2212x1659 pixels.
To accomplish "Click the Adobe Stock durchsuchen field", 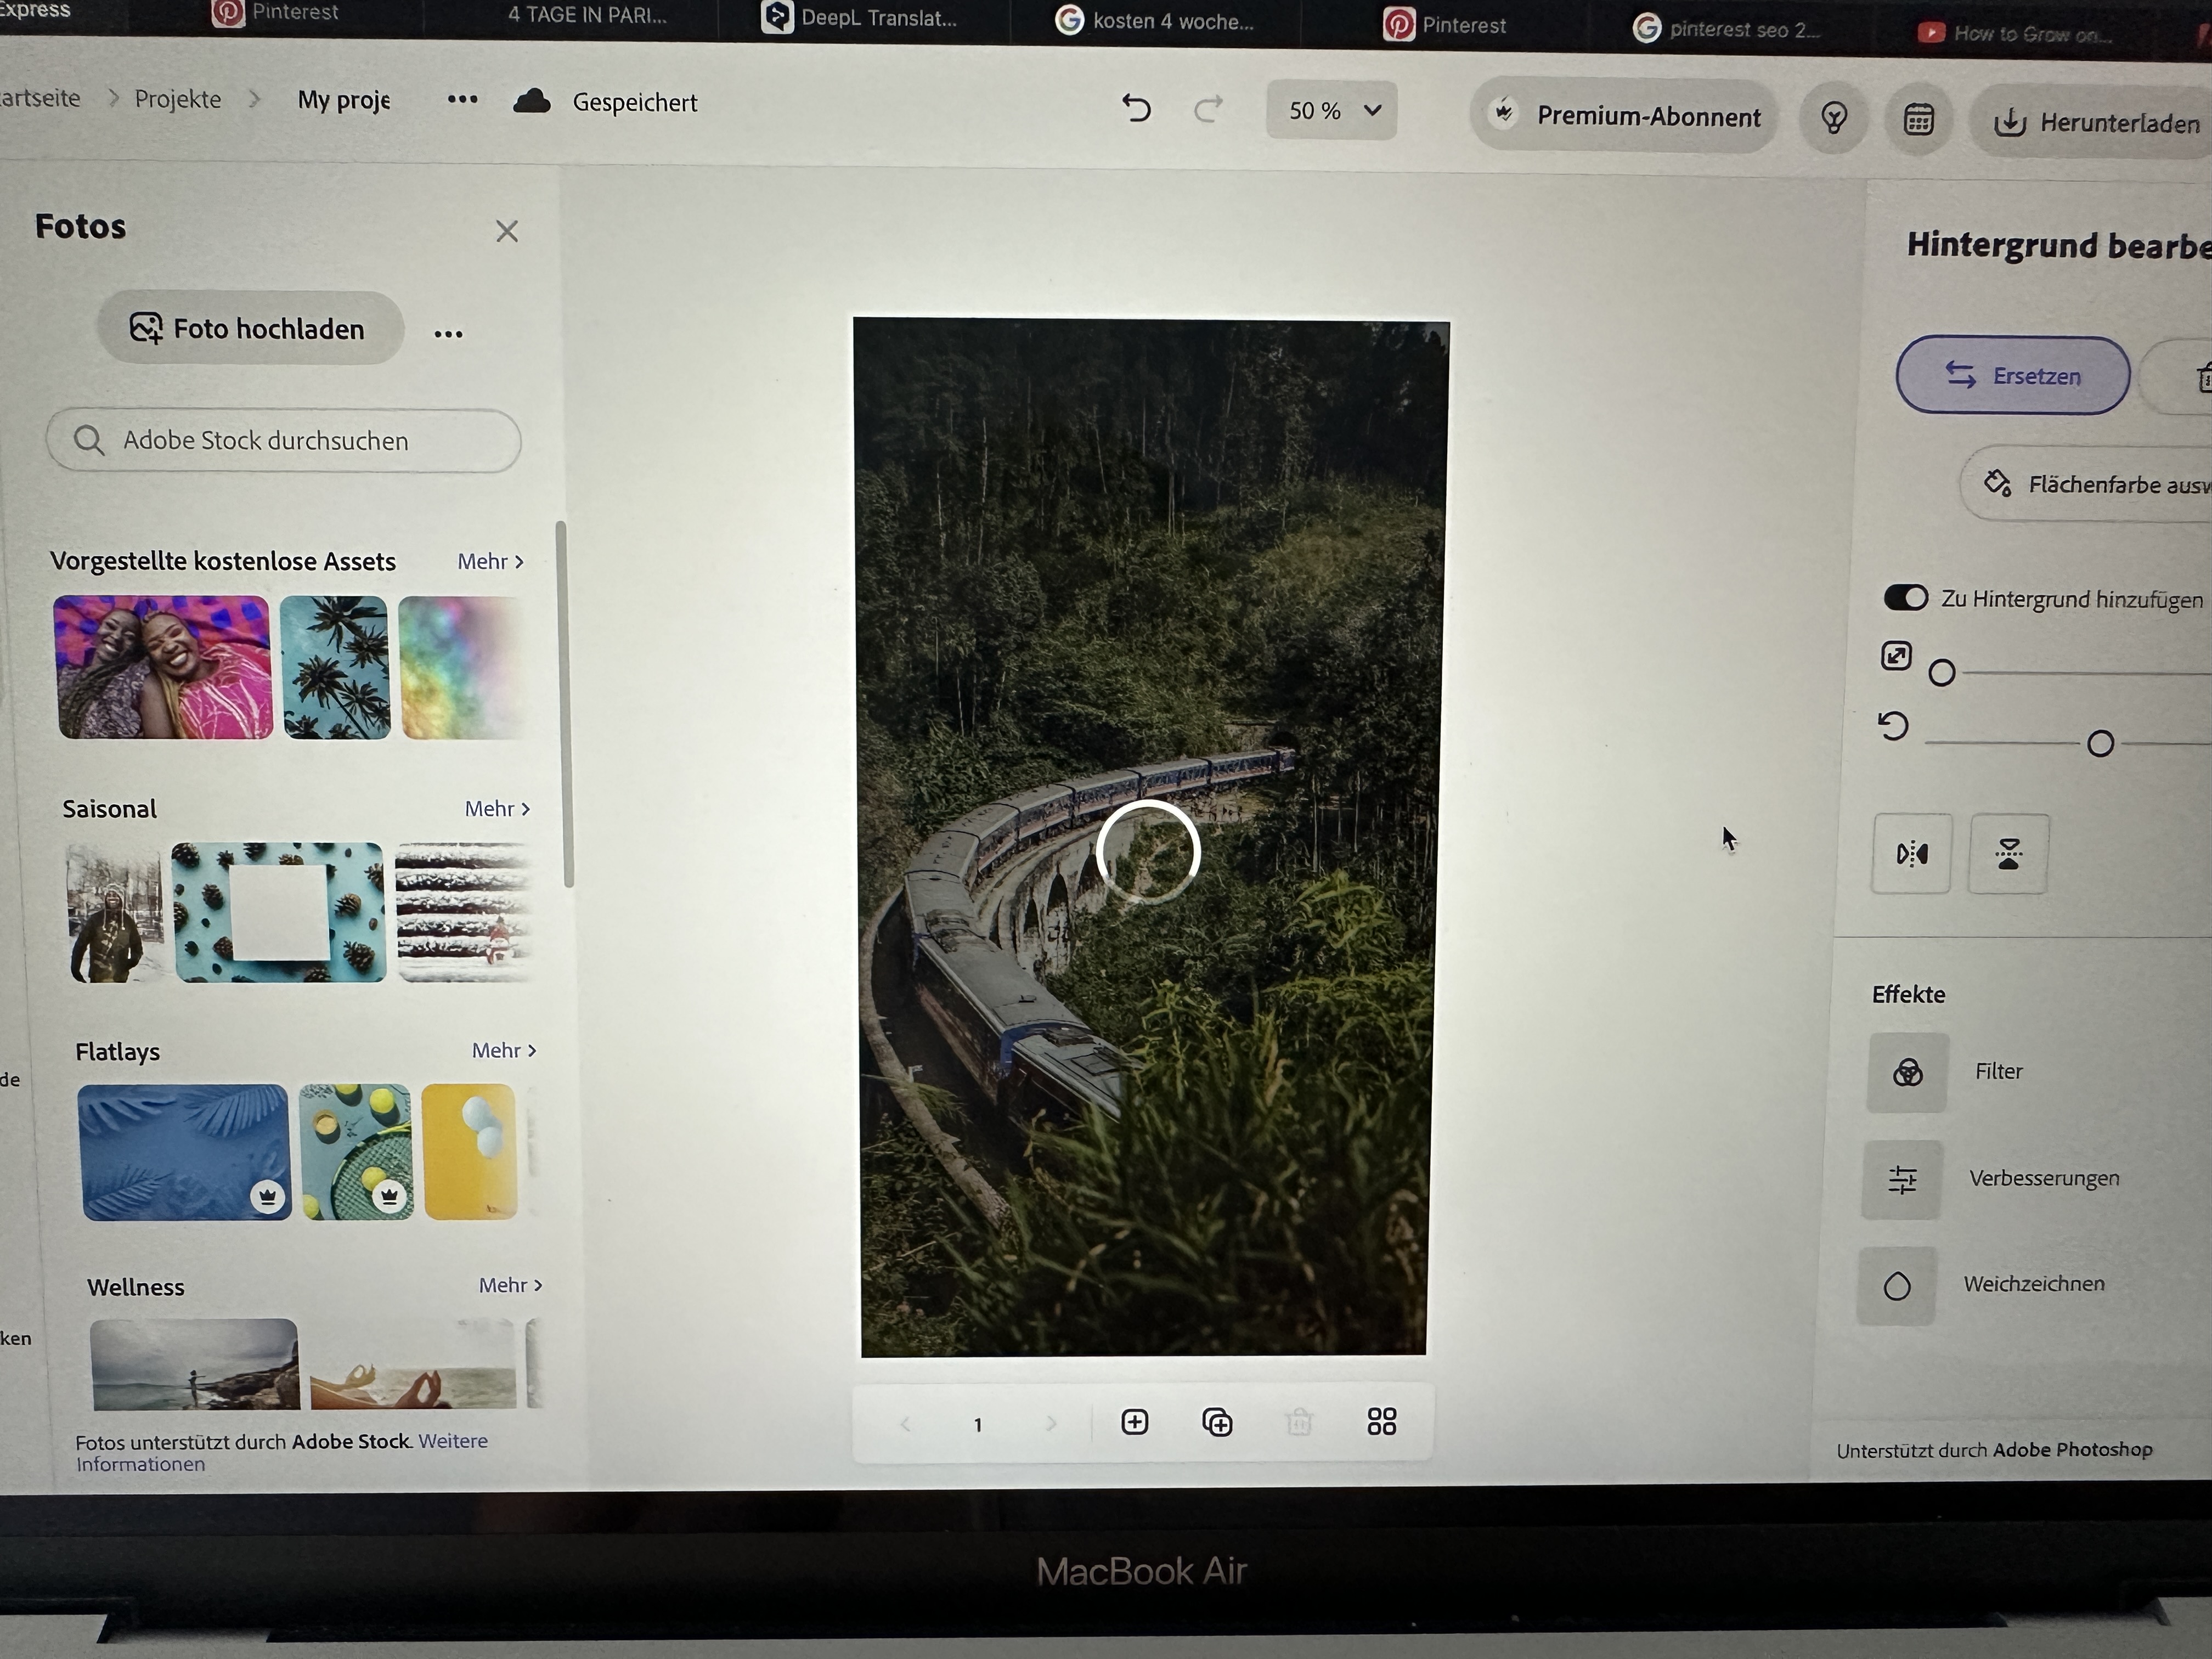I will point(284,441).
